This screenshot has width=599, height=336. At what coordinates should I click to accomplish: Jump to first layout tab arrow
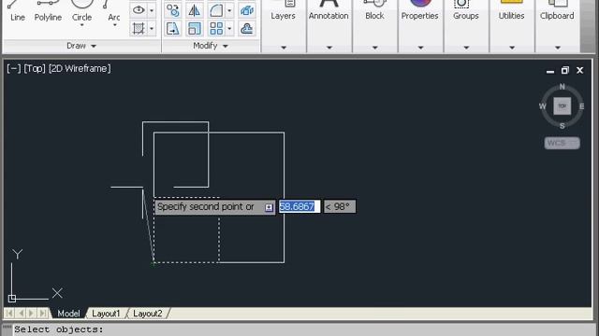coord(9,314)
